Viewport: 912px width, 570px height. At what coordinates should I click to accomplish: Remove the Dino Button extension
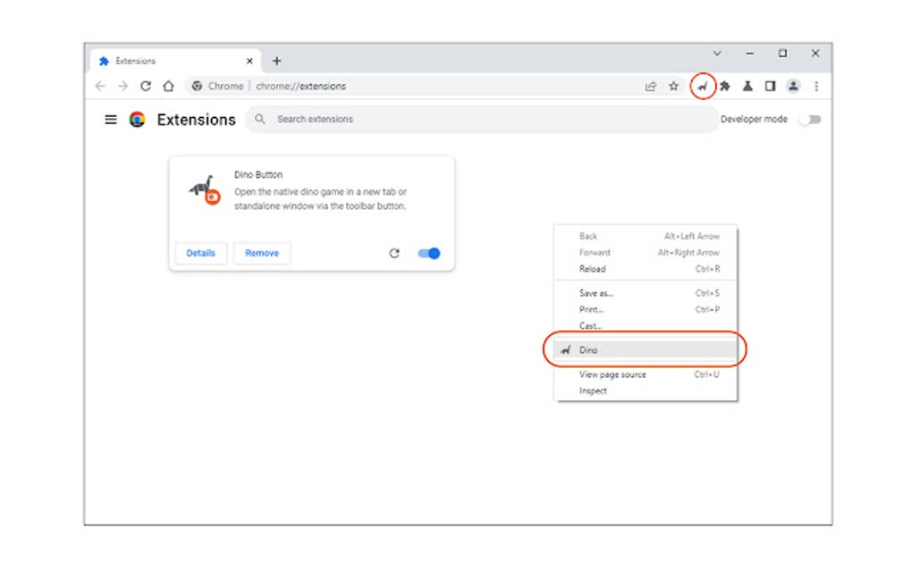(261, 254)
